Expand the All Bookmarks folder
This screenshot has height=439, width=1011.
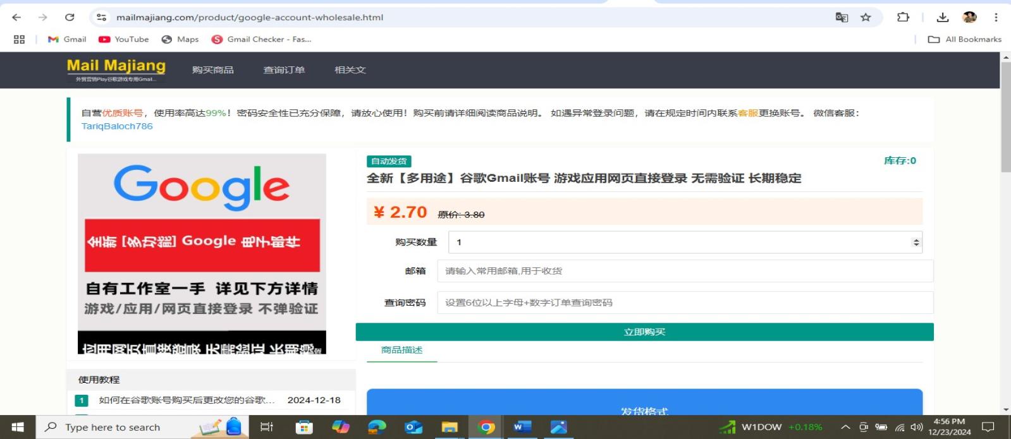click(965, 39)
